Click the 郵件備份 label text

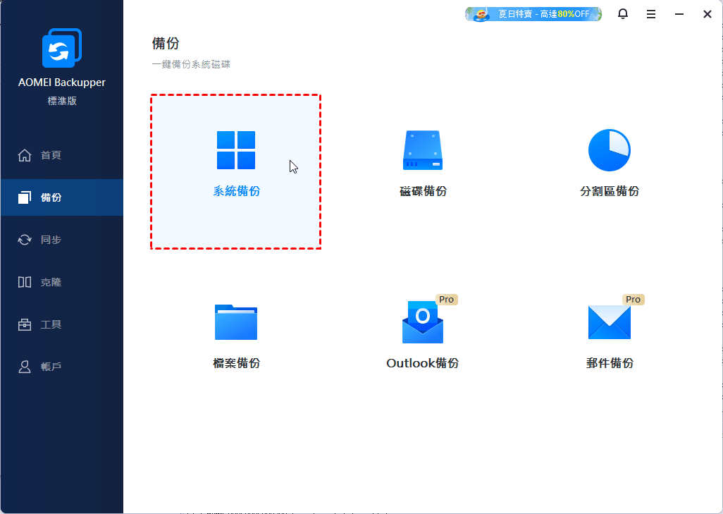(609, 363)
